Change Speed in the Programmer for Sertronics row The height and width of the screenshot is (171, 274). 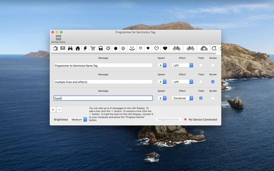[162, 65]
